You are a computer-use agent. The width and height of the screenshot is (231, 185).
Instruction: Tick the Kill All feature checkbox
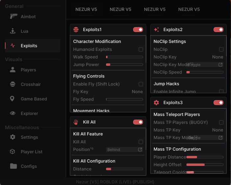point(141,142)
